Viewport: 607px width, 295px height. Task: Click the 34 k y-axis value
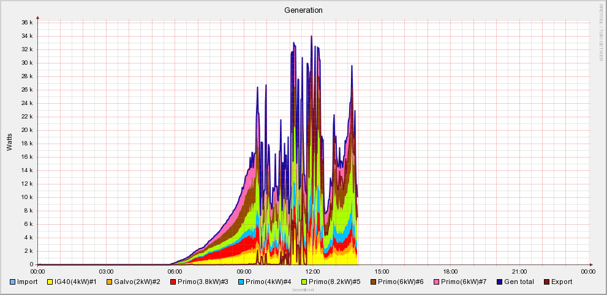click(28, 36)
